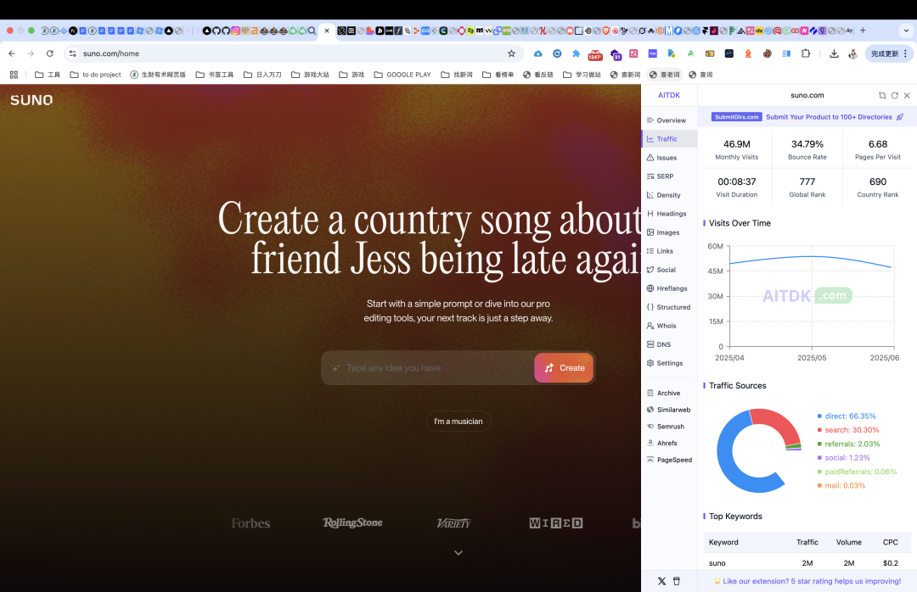Click the Rolling Stone logo
Viewport: 917px width, 592px height.
click(x=352, y=523)
